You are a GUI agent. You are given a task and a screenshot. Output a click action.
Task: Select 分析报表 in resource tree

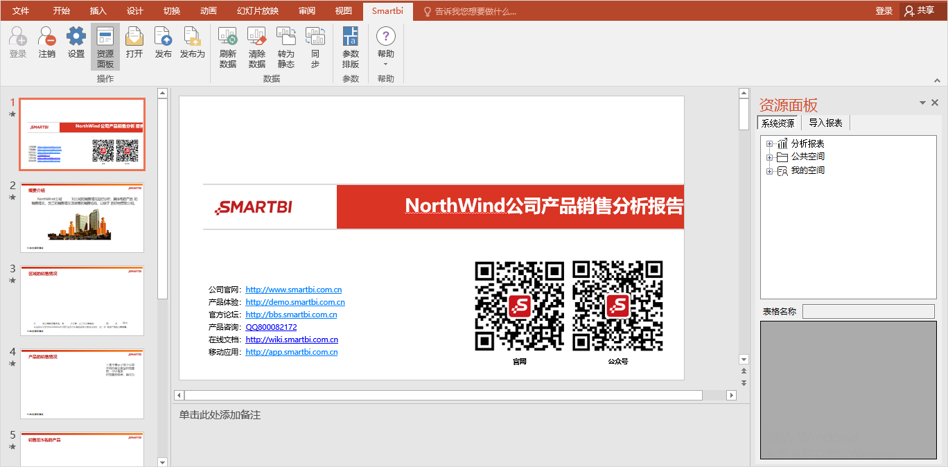808,143
